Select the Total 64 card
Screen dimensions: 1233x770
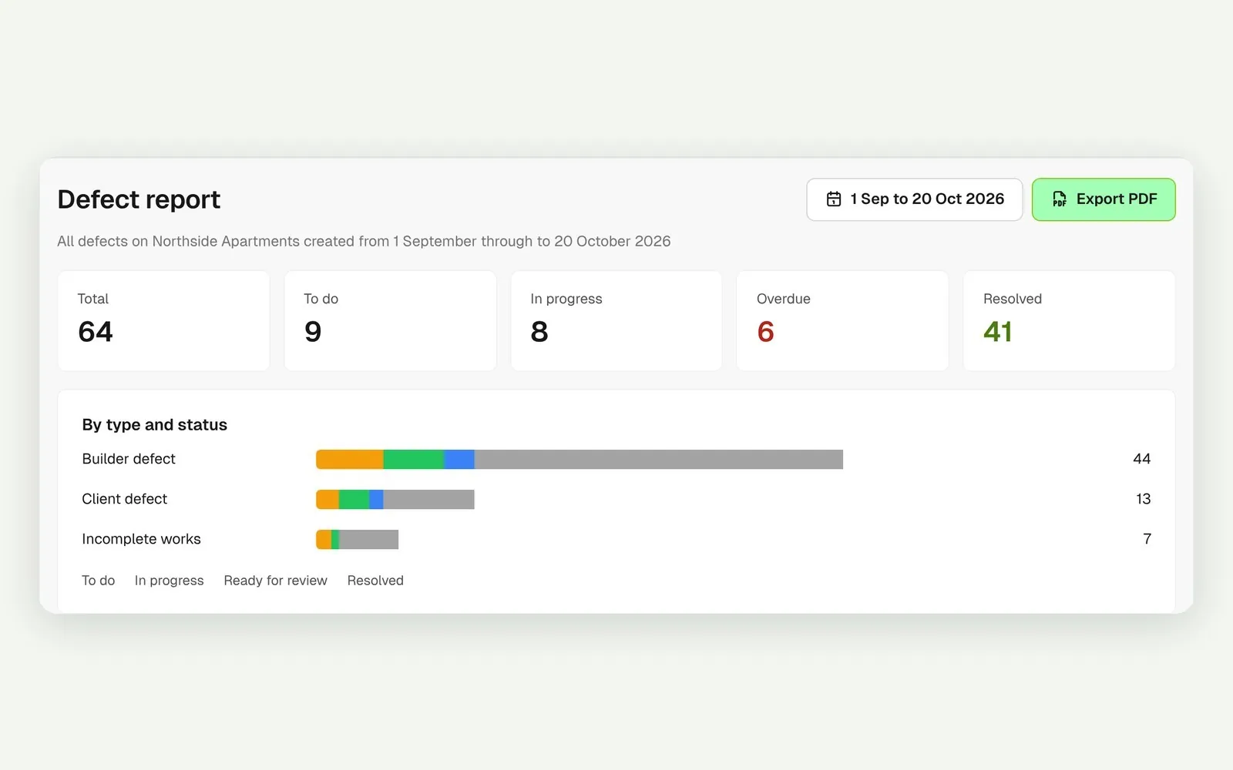point(164,321)
